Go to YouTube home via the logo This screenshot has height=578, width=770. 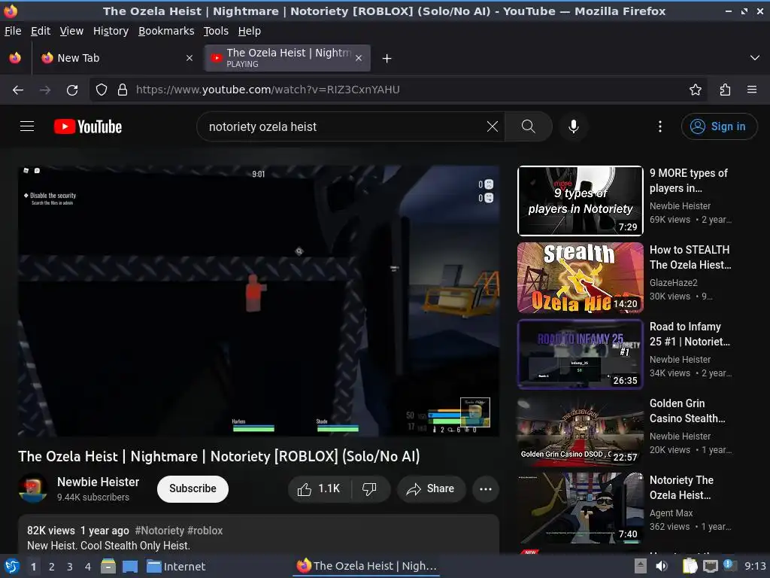[x=88, y=126]
